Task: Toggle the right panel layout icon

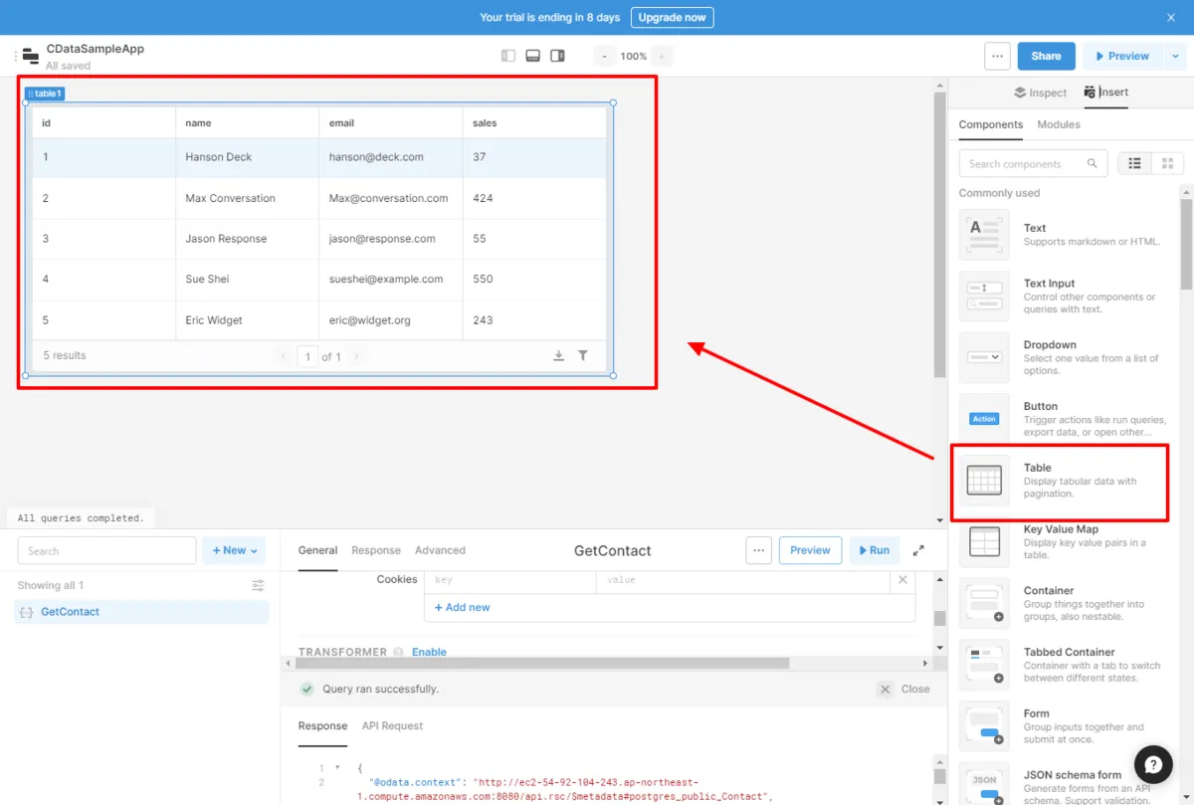Action: pos(557,56)
